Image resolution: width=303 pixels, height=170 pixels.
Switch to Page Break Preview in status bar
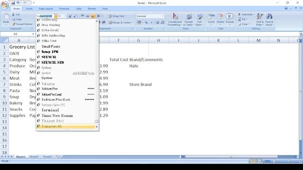click(260, 161)
